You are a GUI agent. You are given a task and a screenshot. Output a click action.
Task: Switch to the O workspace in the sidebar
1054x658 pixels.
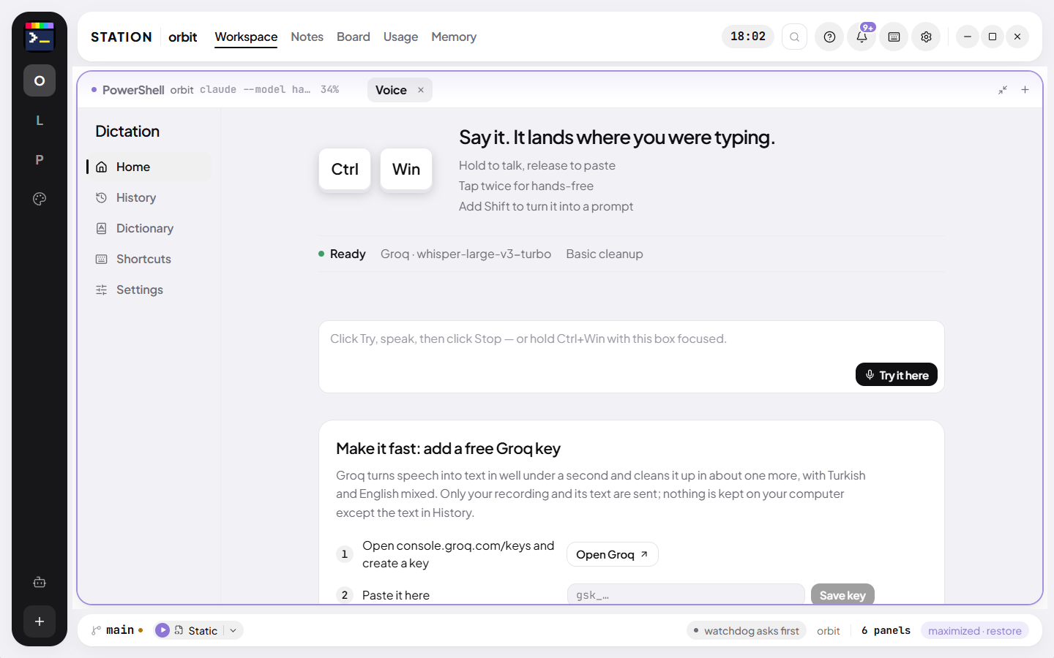40,80
